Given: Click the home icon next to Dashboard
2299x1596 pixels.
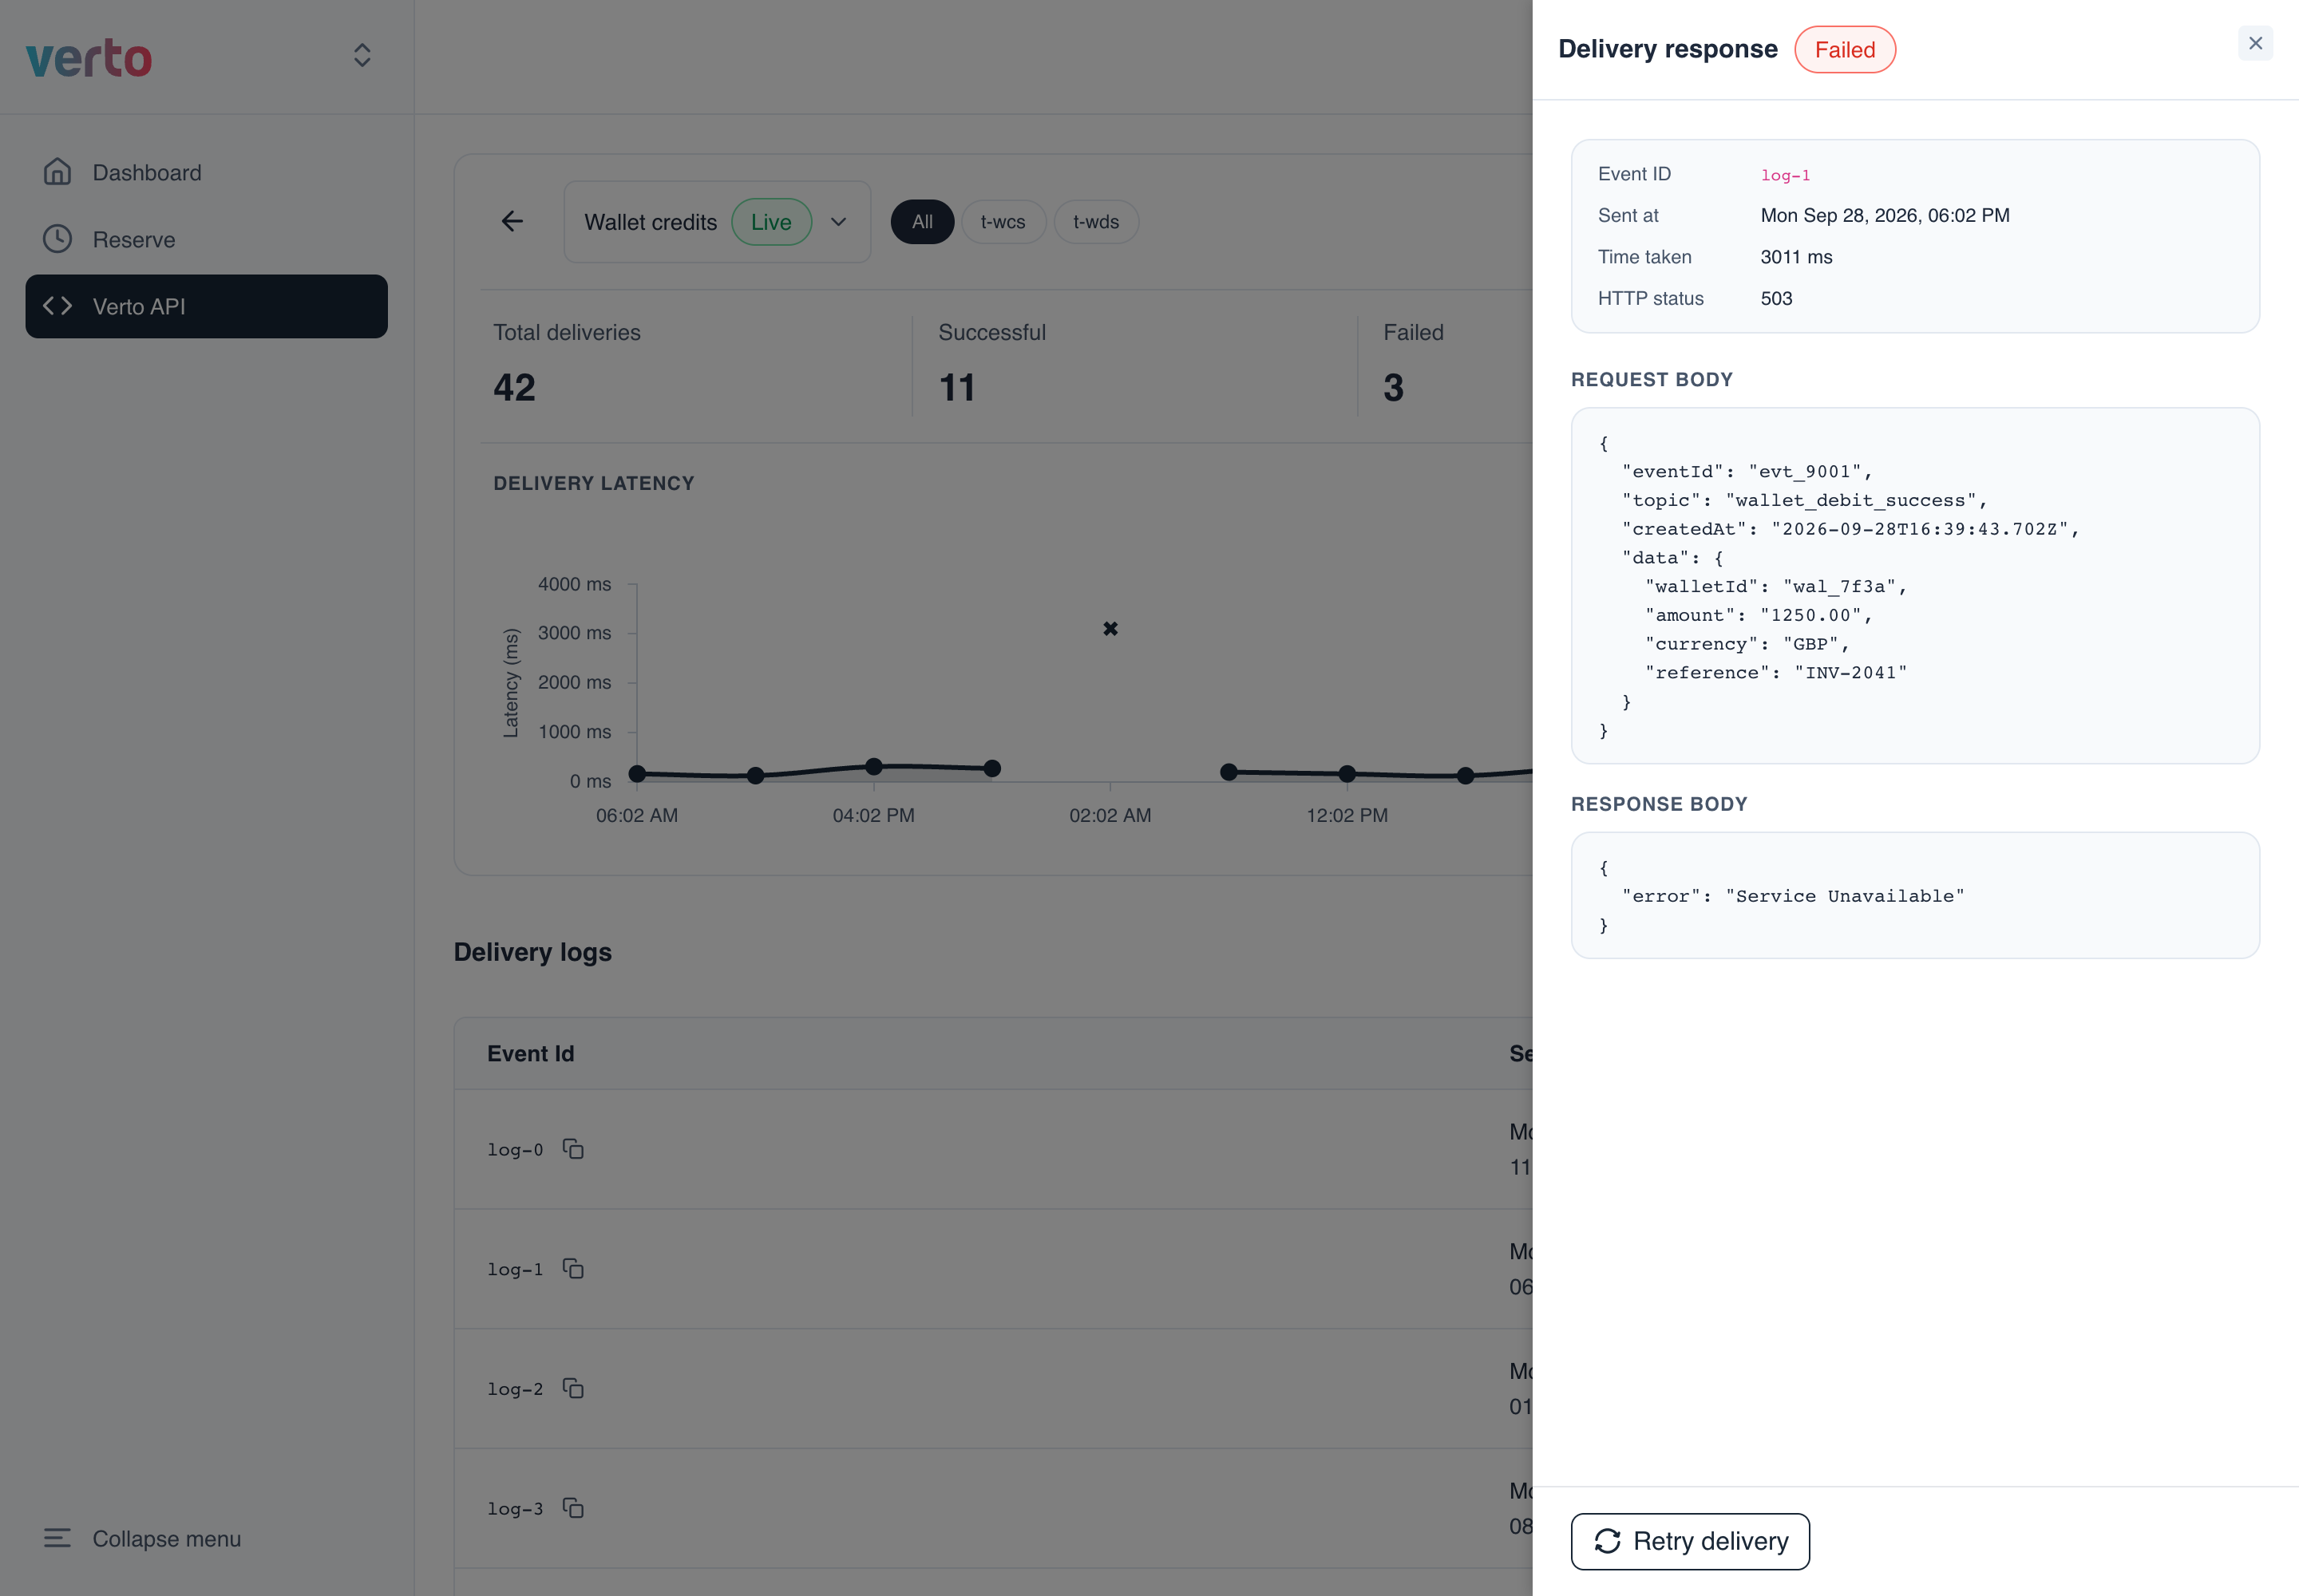Looking at the screenshot, I should pyautogui.click(x=57, y=172).
